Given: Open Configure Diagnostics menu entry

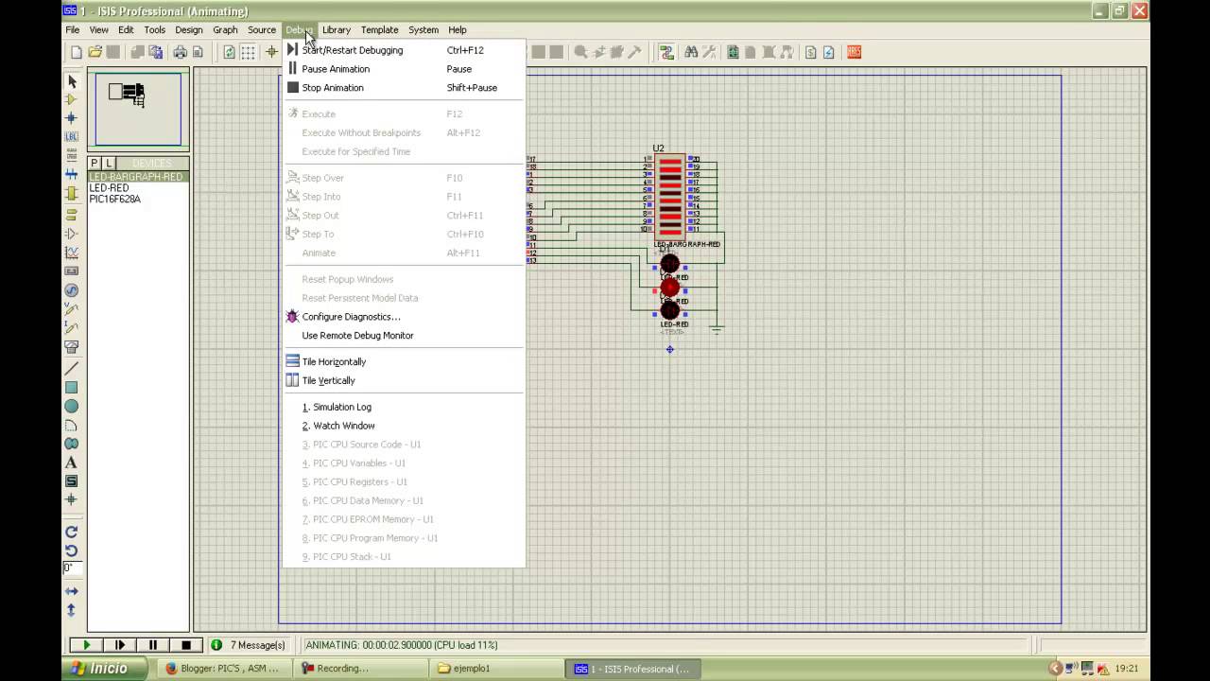Looking at the screenshot, I should 403,317.
